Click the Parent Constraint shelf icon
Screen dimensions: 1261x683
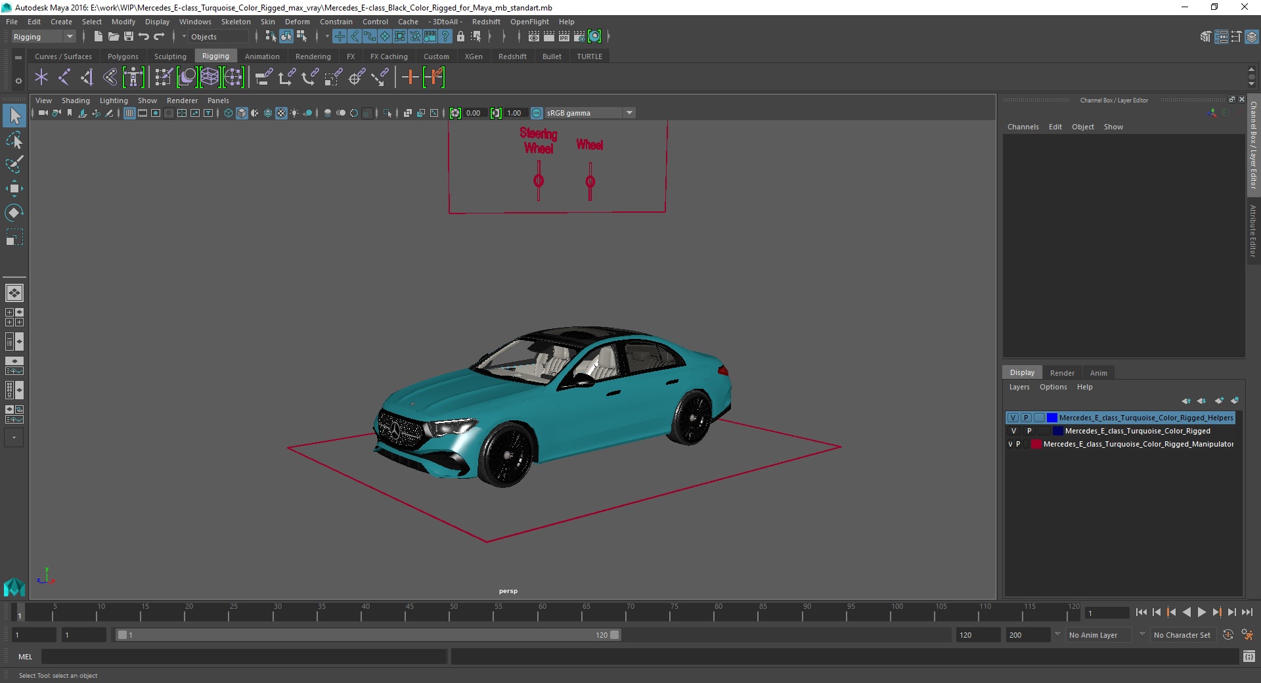[x=263, y=77]
